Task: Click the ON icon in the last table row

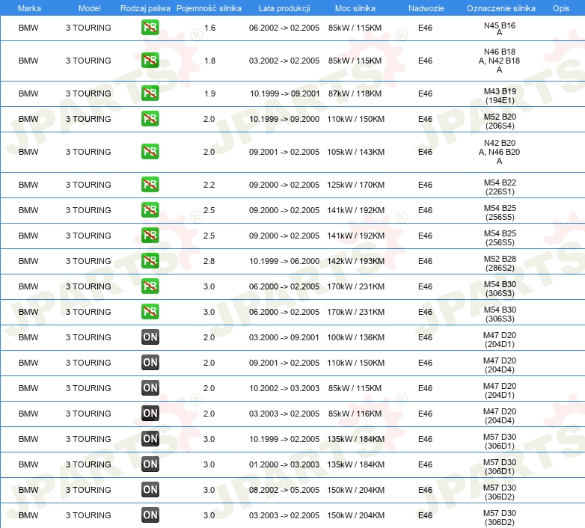Action: [150, 515]
